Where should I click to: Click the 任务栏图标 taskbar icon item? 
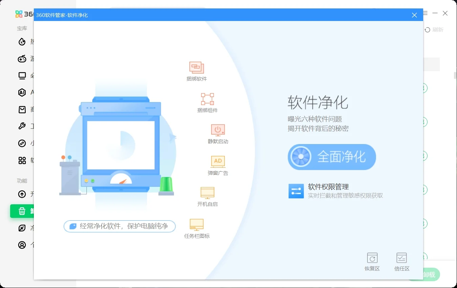click(x=197, y=224)
